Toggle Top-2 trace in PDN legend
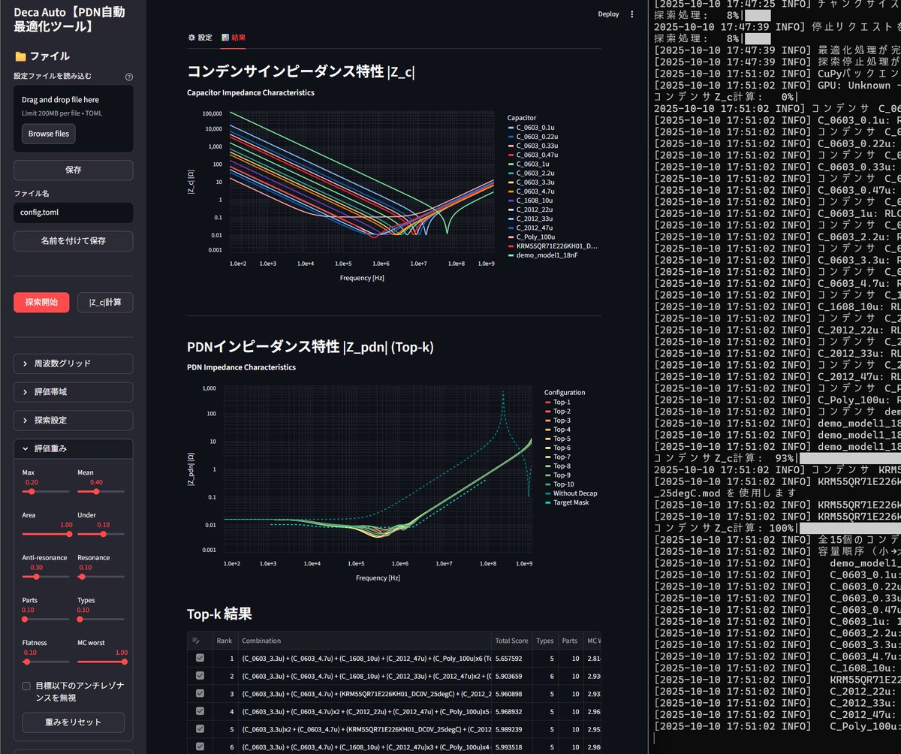The width and height of the screenshot is (901, 754). click(558, 412)
